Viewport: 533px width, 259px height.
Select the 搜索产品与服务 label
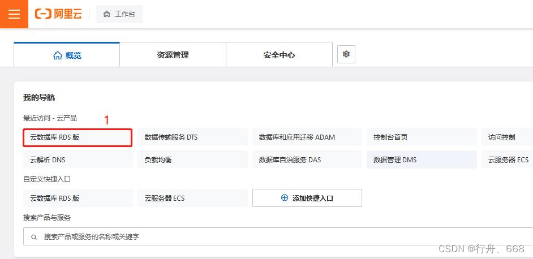pos(47,218)
